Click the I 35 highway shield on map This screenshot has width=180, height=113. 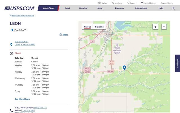click(x=92, y=42)
